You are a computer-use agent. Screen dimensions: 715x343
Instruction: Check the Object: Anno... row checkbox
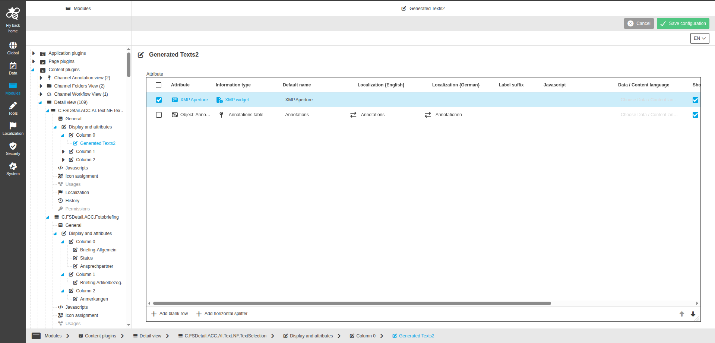(159, 115)
